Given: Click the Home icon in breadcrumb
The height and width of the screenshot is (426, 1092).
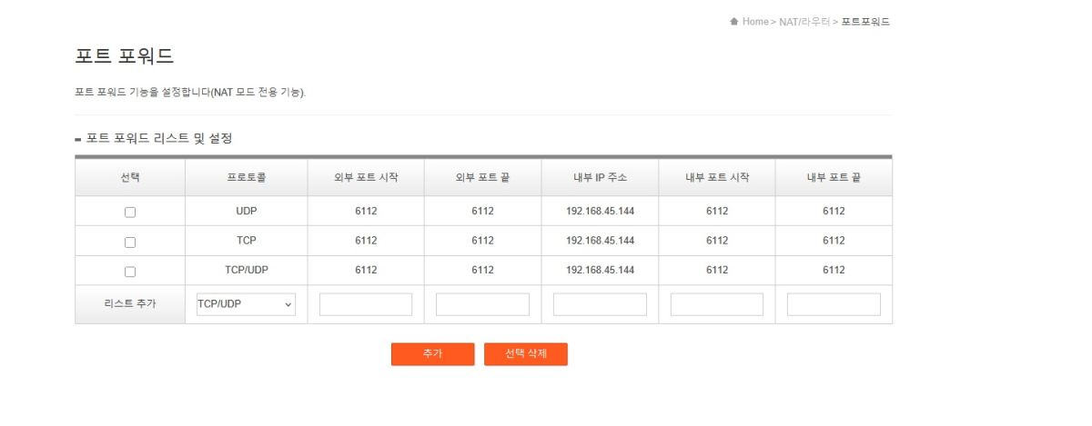Looking at the screenshot, I should [734, 22].
